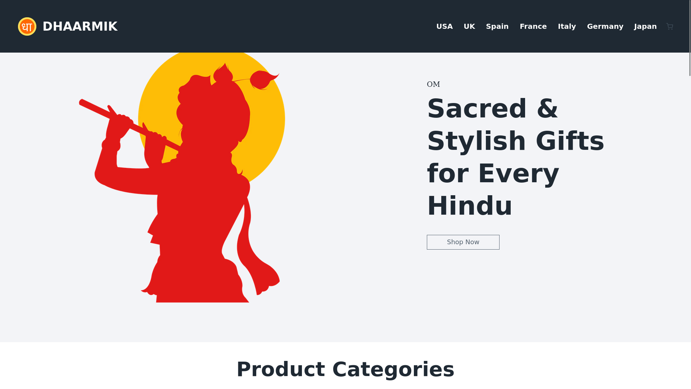Open the Spain store link
This screenshot has width=691, height=389.
[497, 26]
